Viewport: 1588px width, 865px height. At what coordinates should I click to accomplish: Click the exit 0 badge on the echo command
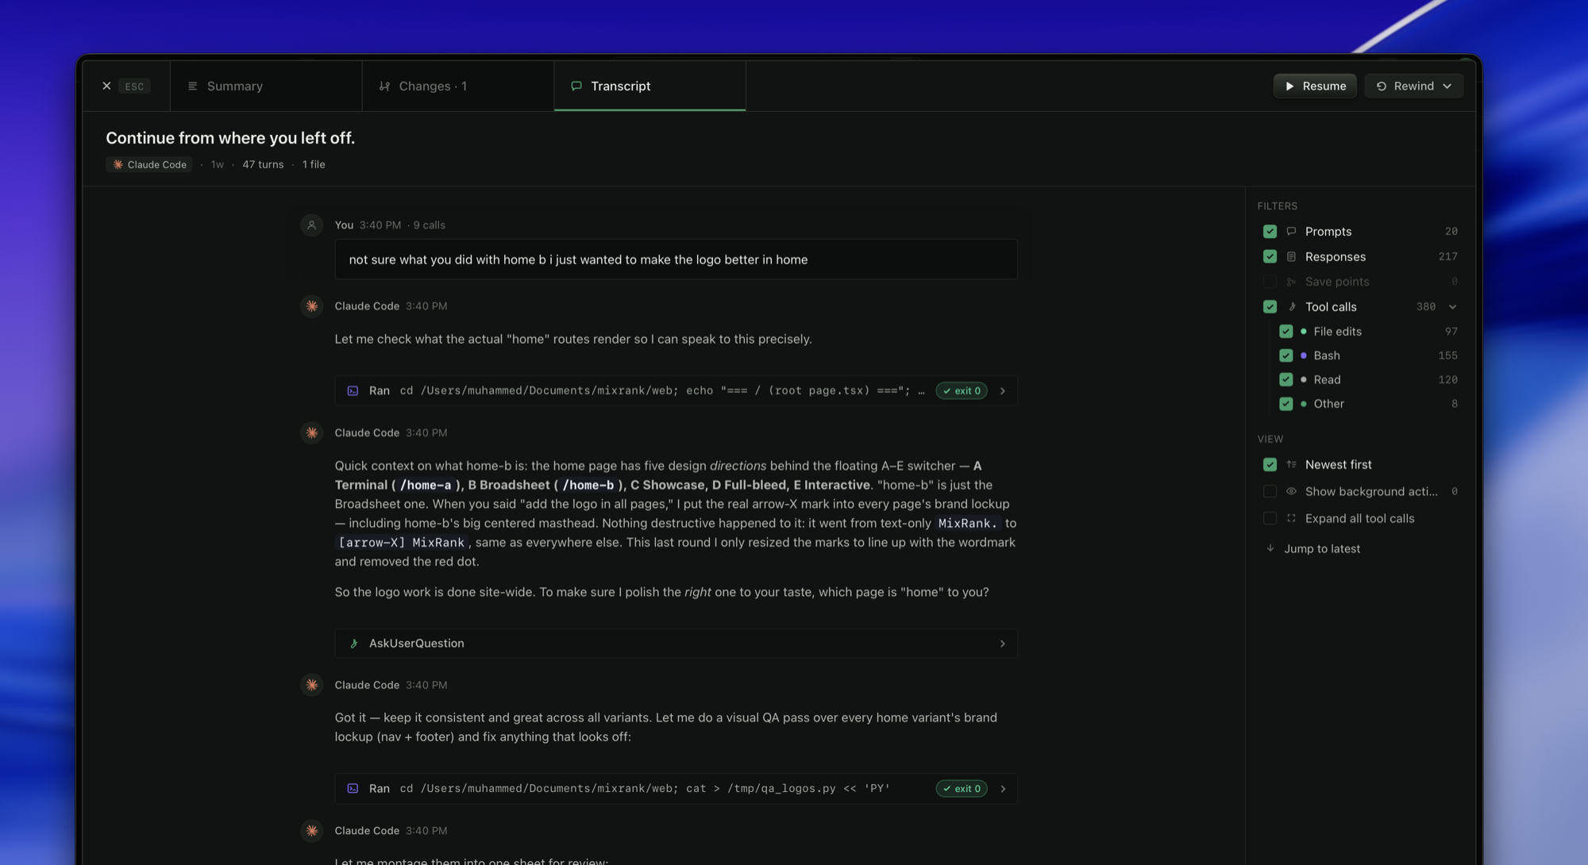[962, 390]
